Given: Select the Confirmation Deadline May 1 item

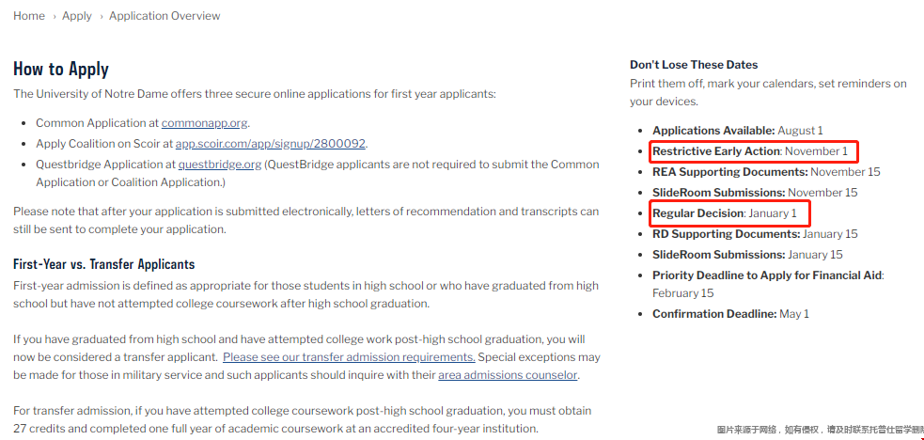Looking at the screenshot, I should tap(730, 314).
